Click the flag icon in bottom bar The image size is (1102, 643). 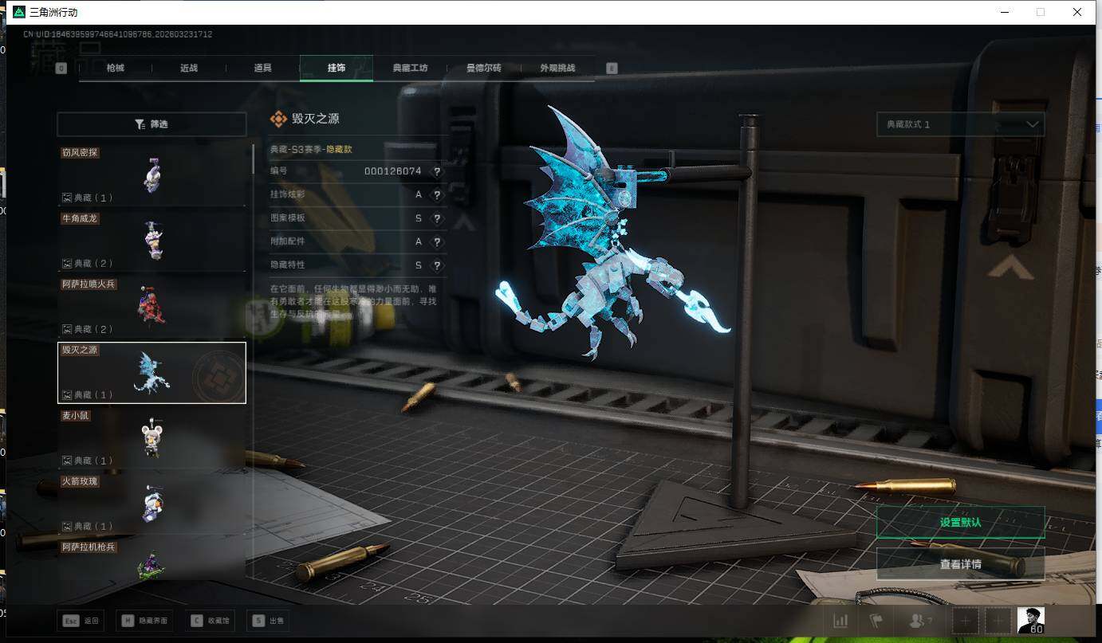click(876, 621)
